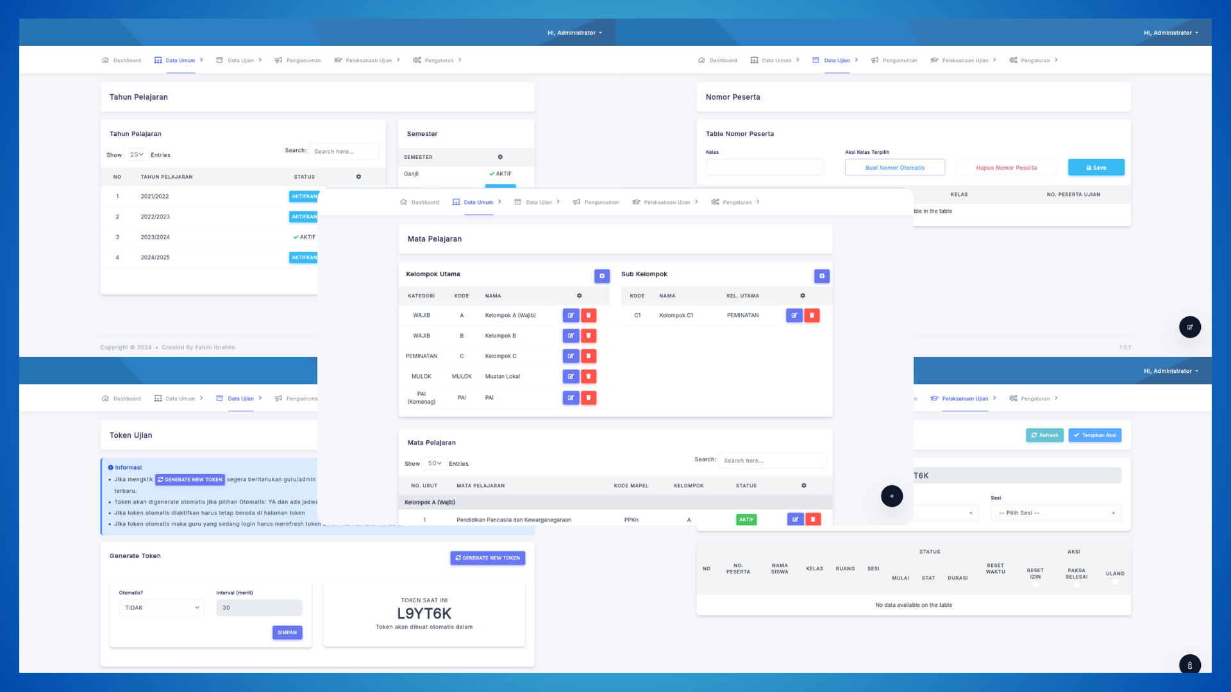Change the Show 50 entries dropdown
This screenshot has width=1231, height=692.
click(435, 464)
